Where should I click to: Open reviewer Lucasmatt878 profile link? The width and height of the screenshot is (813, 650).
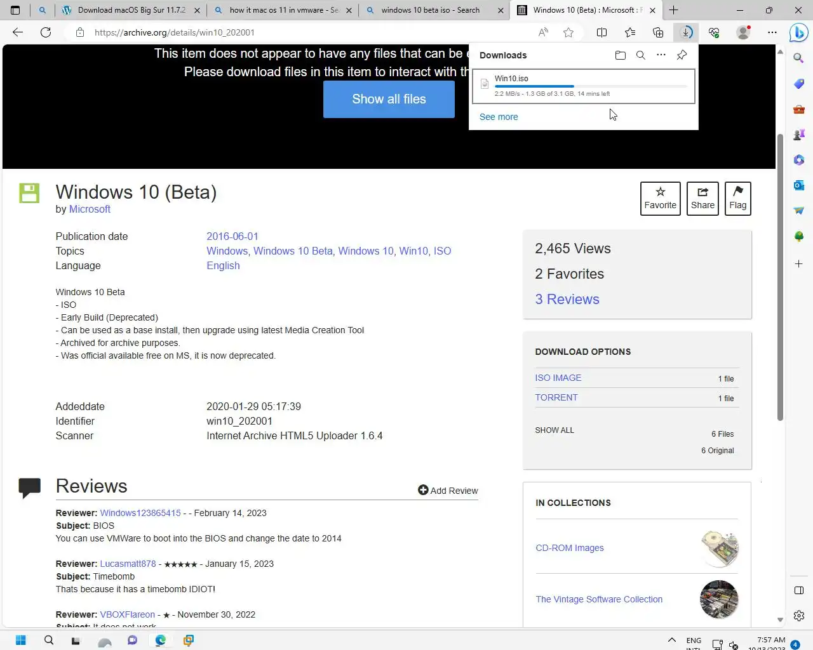[x=128, y=564]
